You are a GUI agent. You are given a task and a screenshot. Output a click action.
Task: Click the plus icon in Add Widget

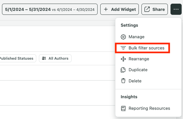click(x=106, y=9)
